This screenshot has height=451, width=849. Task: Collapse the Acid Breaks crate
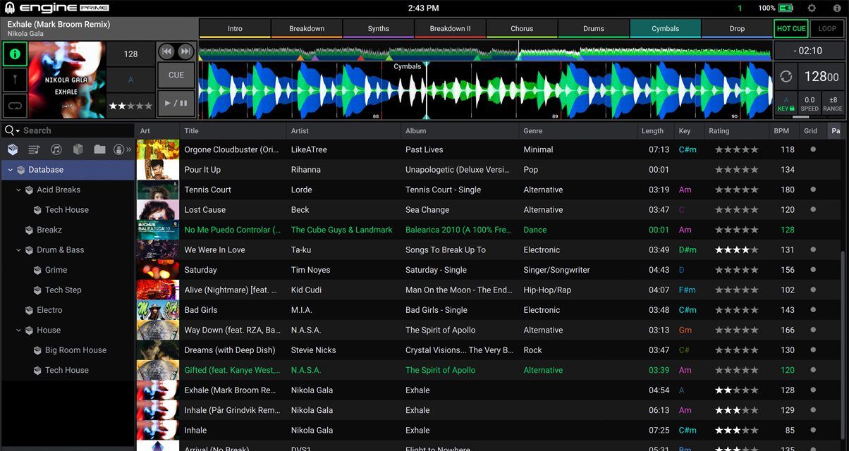pyautogui.click(x=19, y=190)
